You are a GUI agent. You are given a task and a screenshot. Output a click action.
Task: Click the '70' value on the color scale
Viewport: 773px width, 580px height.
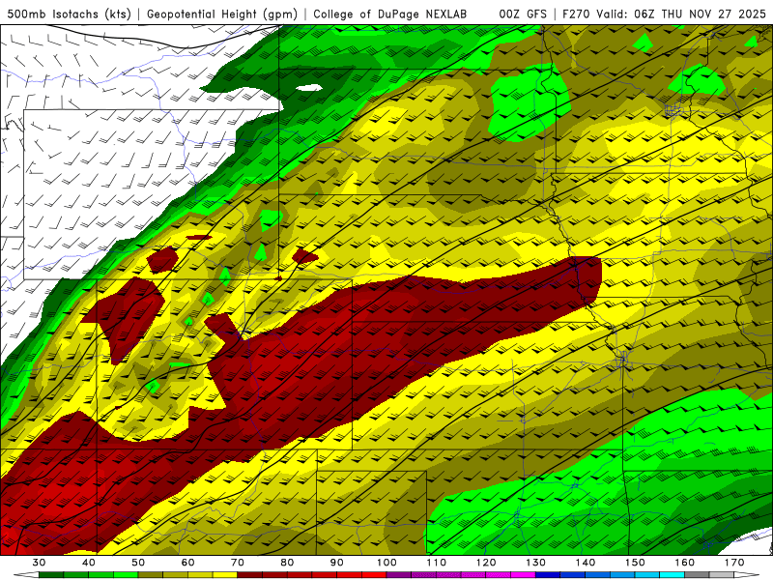(238, 563)
